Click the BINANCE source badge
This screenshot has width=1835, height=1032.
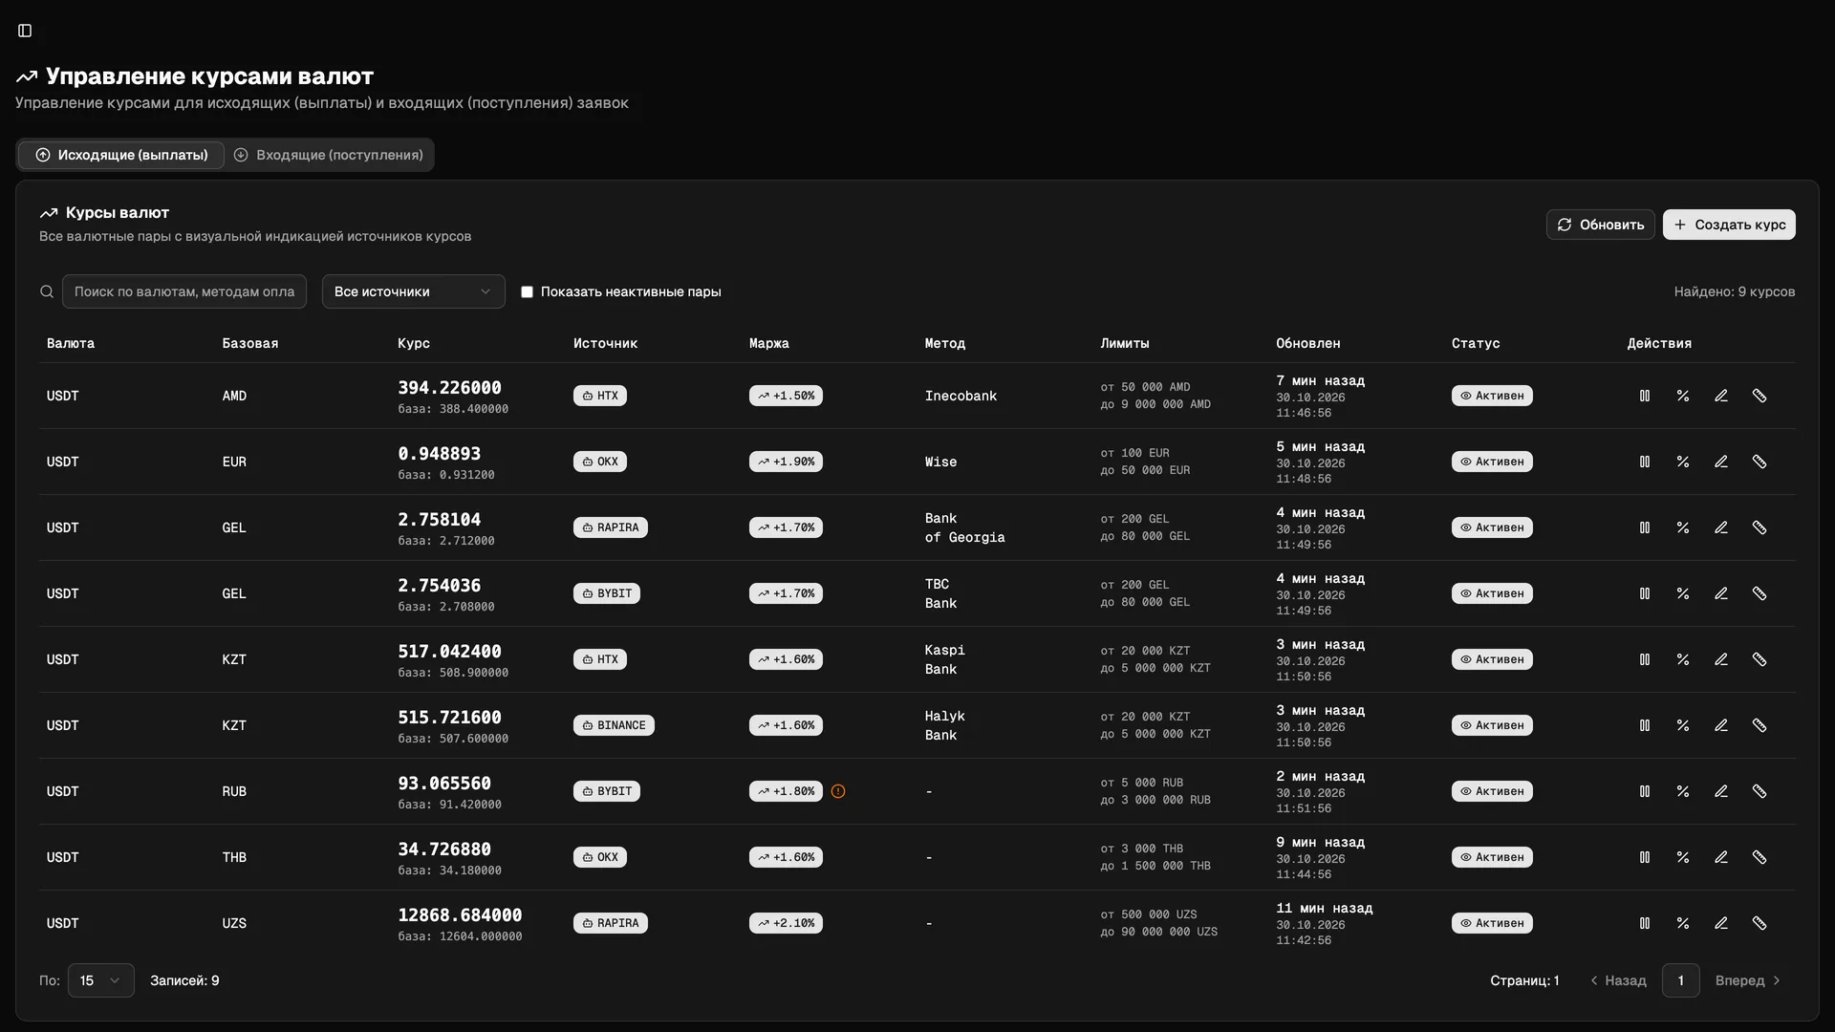pos(614,725)
